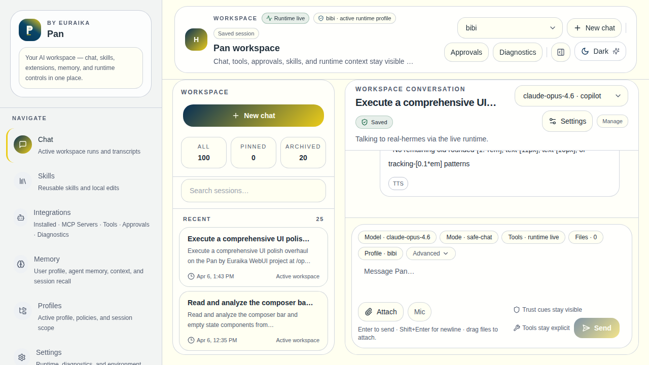The width and height of the screenshot is (649, 365).
Task: Click the moon icon in Dark toggle
Action: (585, 51)
